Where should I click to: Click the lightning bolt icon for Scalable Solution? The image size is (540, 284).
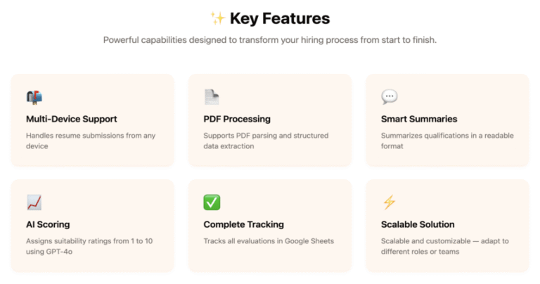[389, 202]
